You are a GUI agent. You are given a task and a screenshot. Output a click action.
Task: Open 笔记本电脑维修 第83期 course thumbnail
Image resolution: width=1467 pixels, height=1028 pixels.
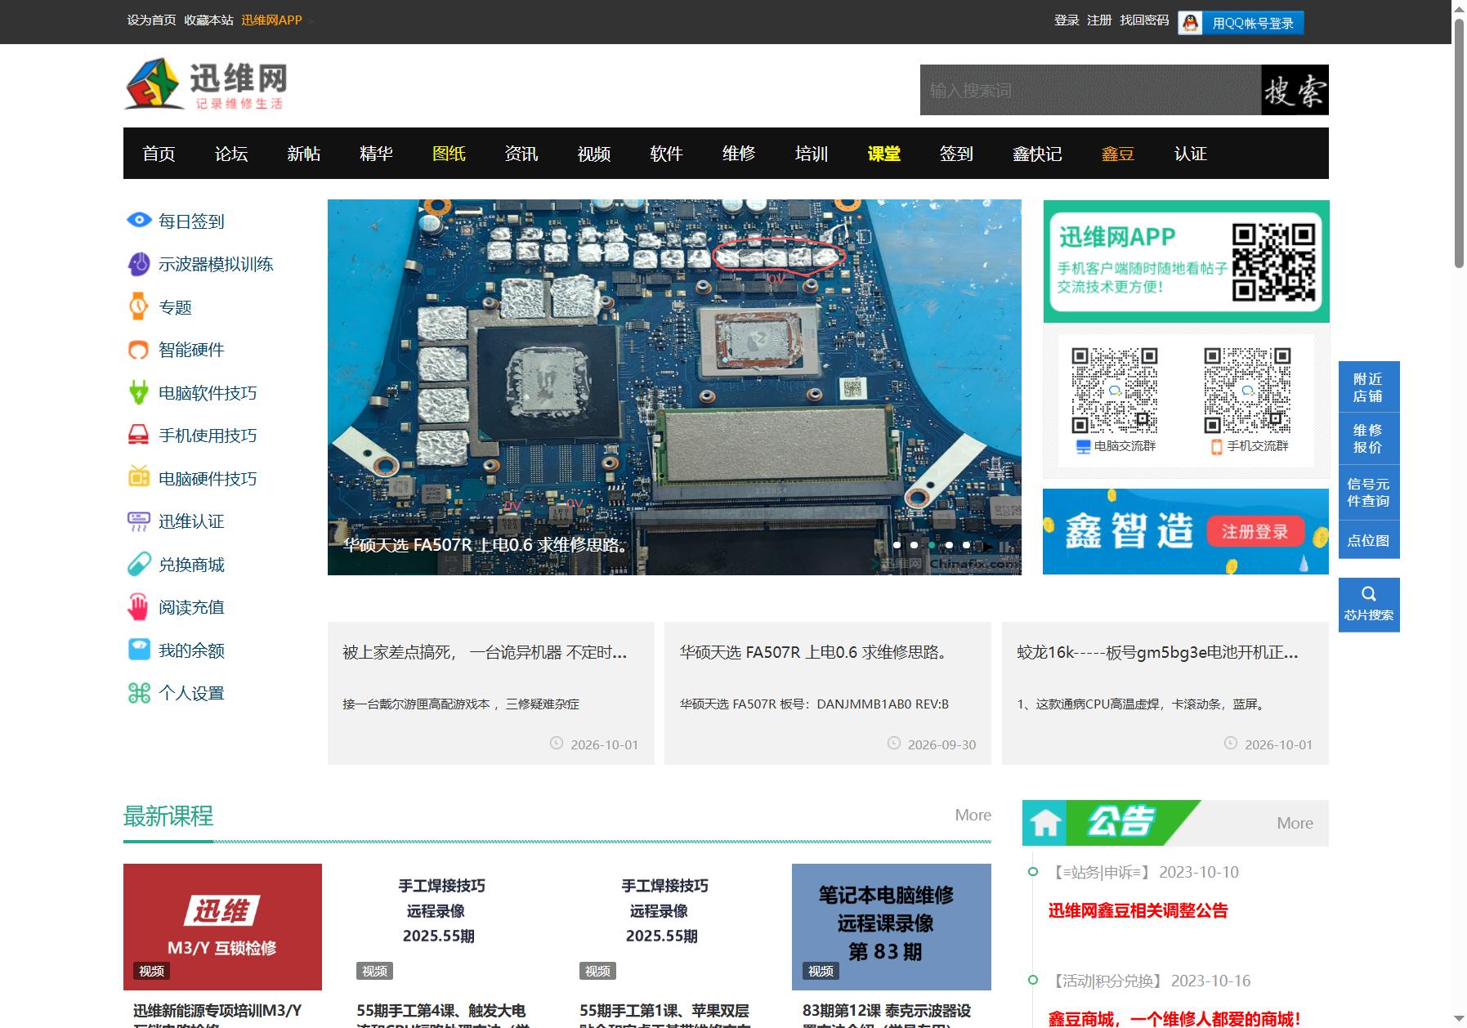click(891, 927)
